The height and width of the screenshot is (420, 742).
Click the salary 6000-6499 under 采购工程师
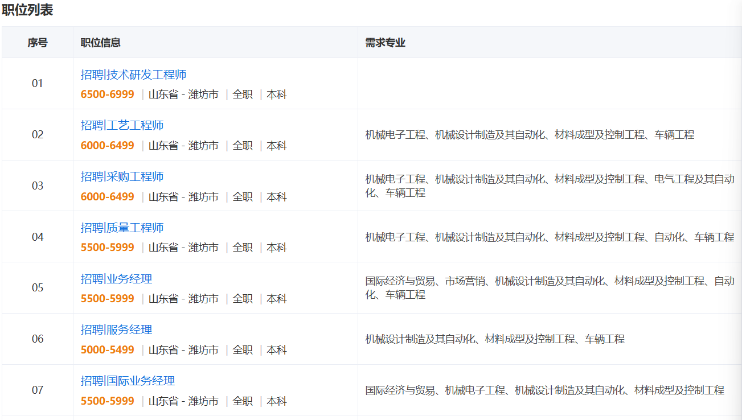[x=107, y=197]
